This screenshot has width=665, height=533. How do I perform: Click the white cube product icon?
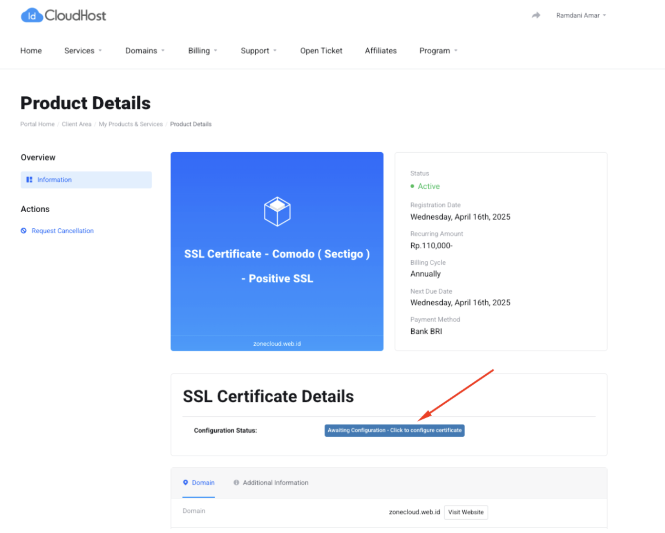[x=277, y=211]
